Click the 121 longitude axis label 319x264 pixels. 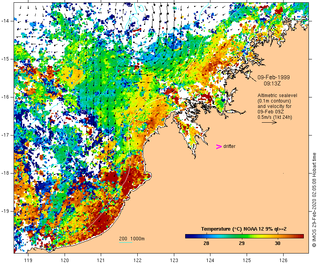click(101, 261)
